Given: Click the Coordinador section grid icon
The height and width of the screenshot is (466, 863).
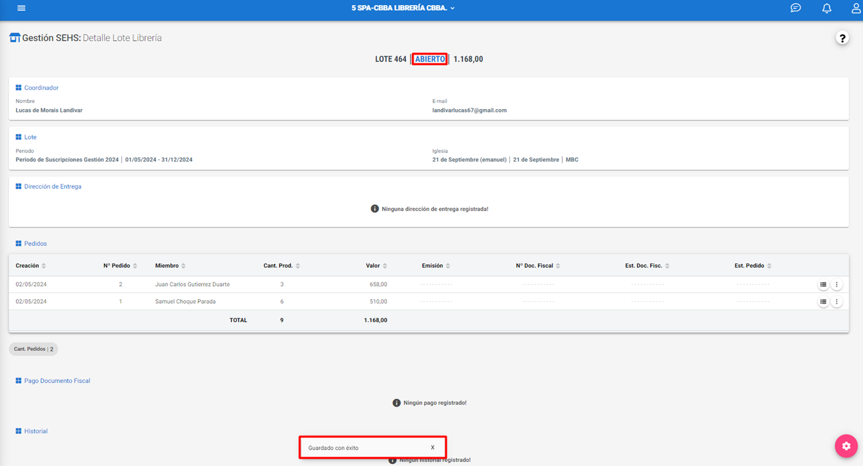Looking at the screenshot, I should coord(18,87).
